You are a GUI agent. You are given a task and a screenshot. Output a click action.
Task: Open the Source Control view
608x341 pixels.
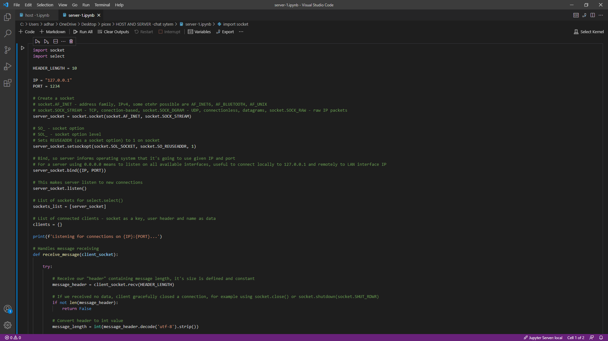coord(8,50)
